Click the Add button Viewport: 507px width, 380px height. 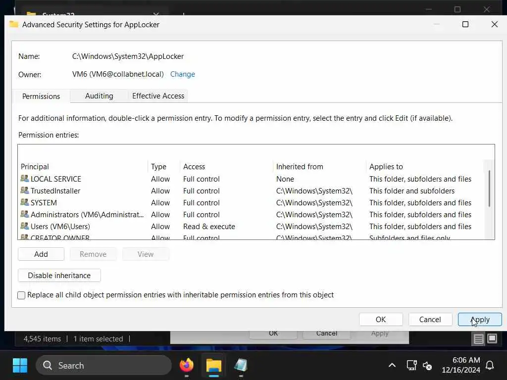[x=41, y=254]
